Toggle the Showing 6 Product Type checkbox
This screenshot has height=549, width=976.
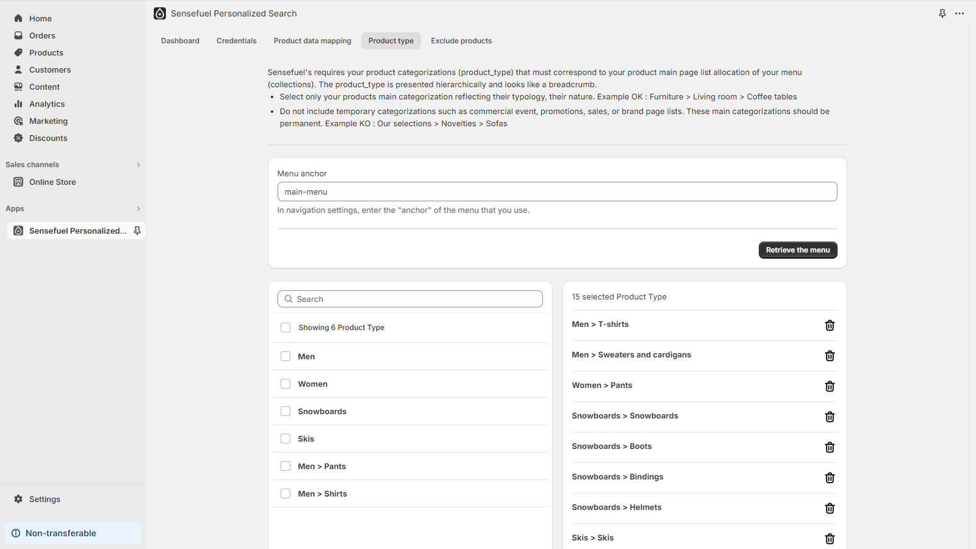point(285,328)
